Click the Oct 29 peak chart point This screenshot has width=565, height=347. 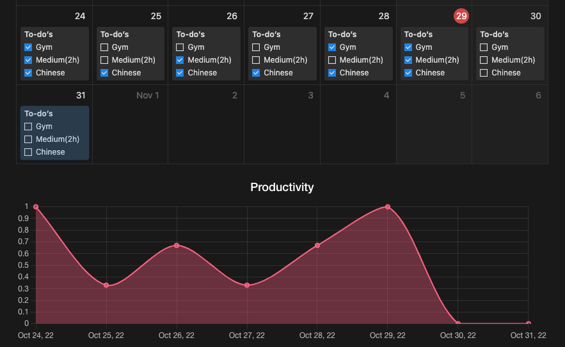click(x=388, y=207)
